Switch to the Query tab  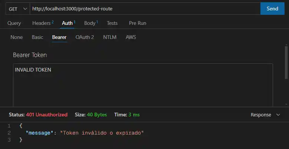pyautogui.click(x=14, y=23)
